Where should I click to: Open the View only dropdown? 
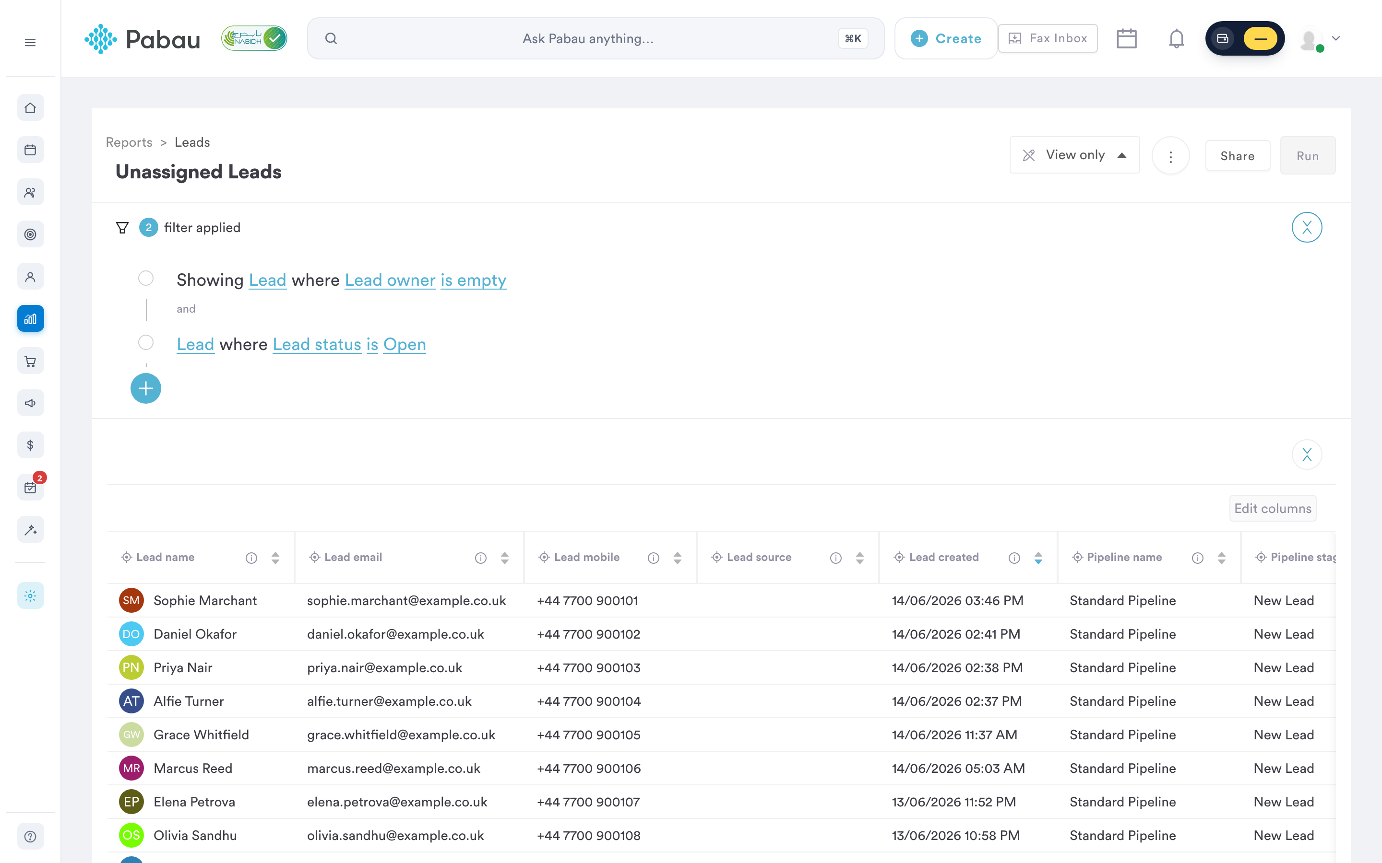coord(1075,155)
